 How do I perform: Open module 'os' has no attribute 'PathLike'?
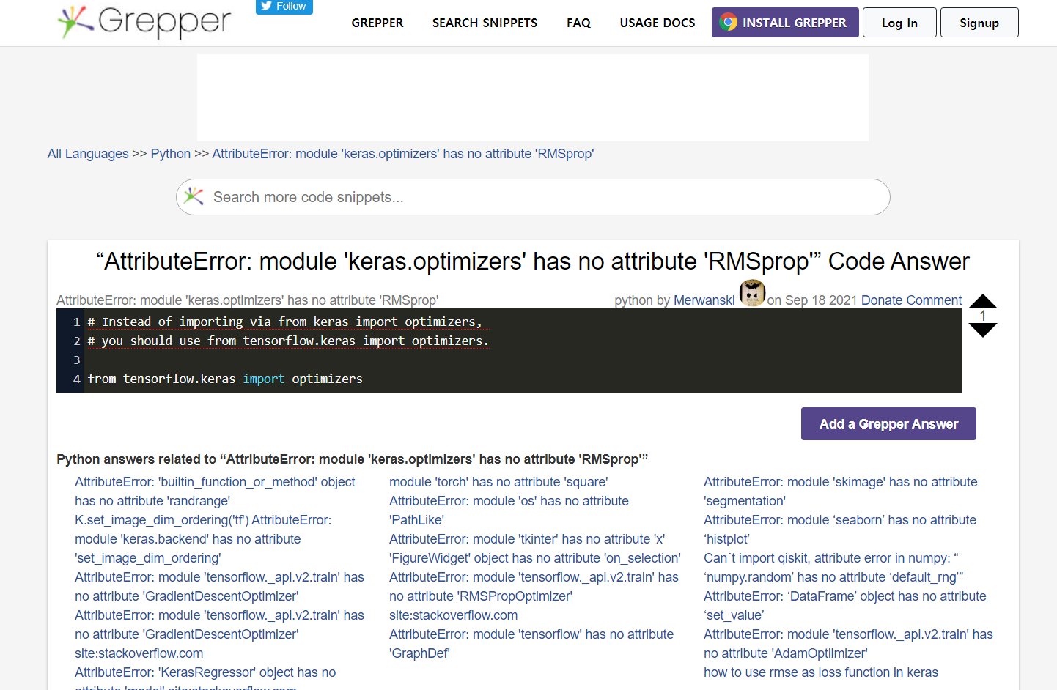tap(509, 511)
